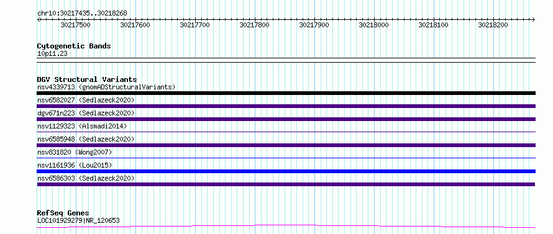
Task: Click the thin blue nsv831820 line
Action: pyautogui.click(x=286, y=158)
